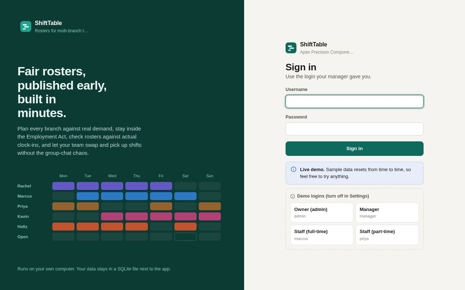Viewport: 465px width, 290px height.
Task: Click the dashed Open Saturday shift slot
Action: tap(185, 237)
